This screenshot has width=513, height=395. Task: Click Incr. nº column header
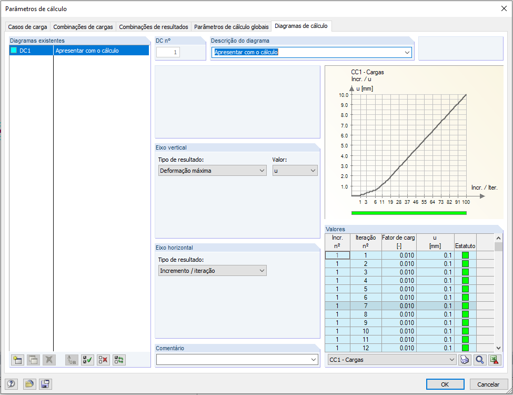click(x=337, y=242)
